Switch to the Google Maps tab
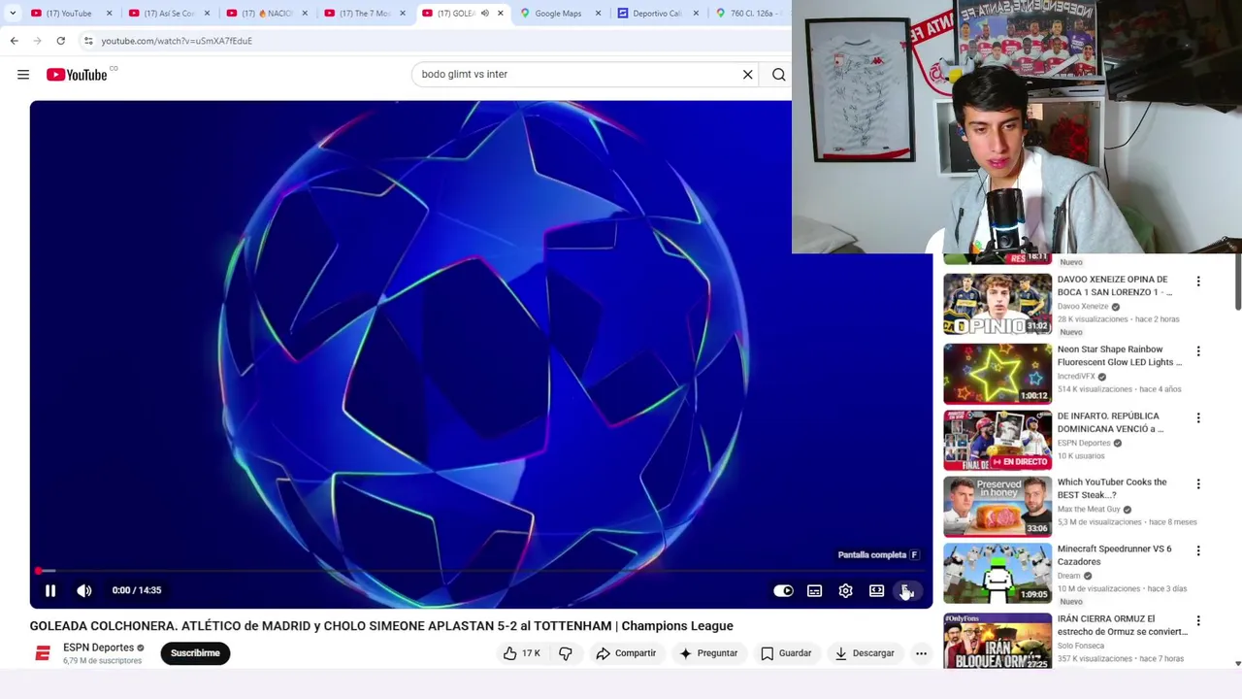Screen dimensions: 1242x699 coord(558,14)
